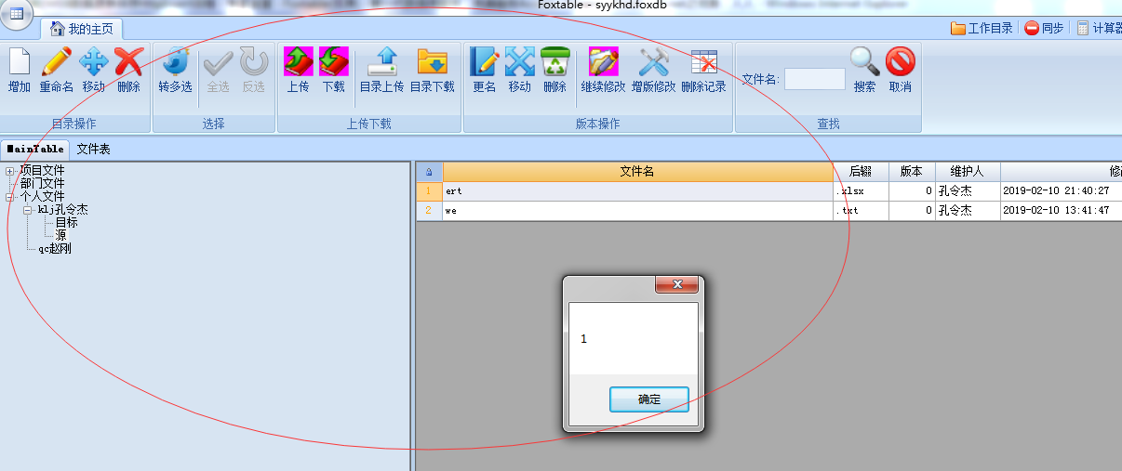This screenshot has width=1122, height=471.
Task: Click 孔令杰 in the we row
Action: pyautogui.click(x=955, y=211)
